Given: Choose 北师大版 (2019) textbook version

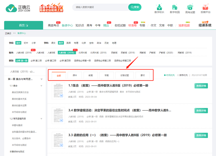Looking at the screenshot, I should pos(99,53).
